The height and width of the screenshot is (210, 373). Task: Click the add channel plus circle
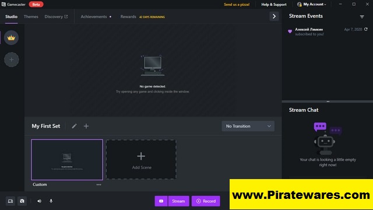pos(12,60)
